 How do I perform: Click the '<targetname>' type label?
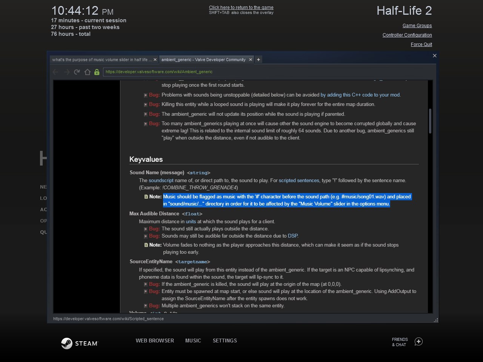coord(192,262)
